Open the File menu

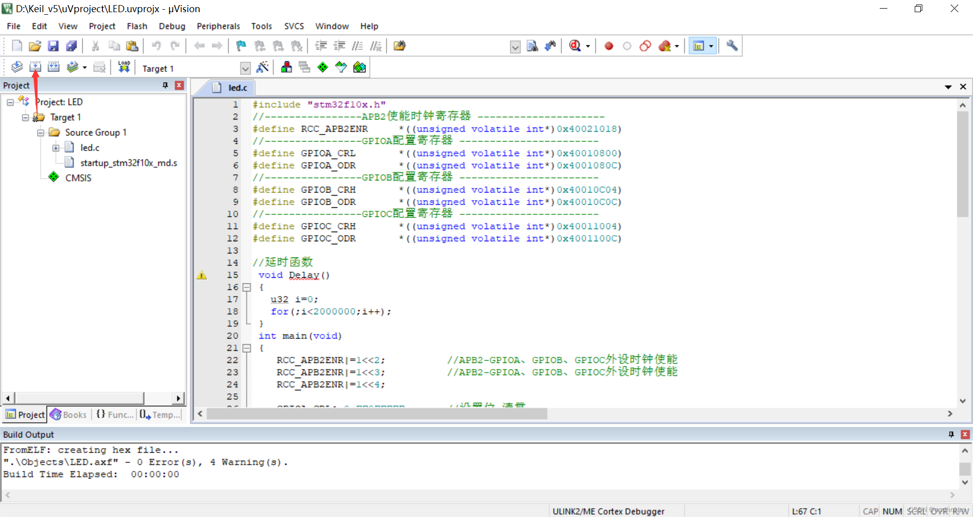click(x=14, y=26)
